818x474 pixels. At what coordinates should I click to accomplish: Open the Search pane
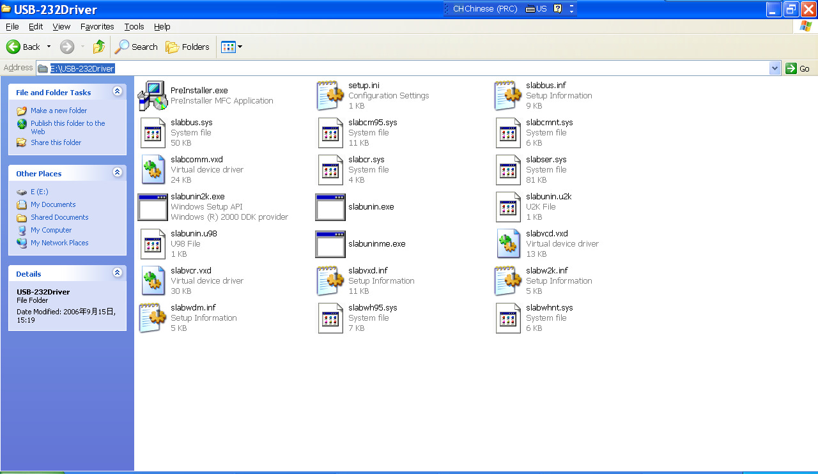(136, 47)
